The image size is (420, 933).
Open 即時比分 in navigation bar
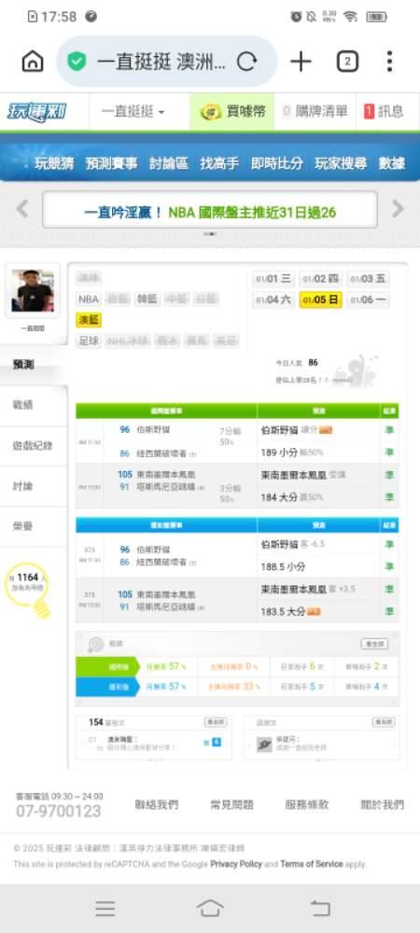point(276,163)
